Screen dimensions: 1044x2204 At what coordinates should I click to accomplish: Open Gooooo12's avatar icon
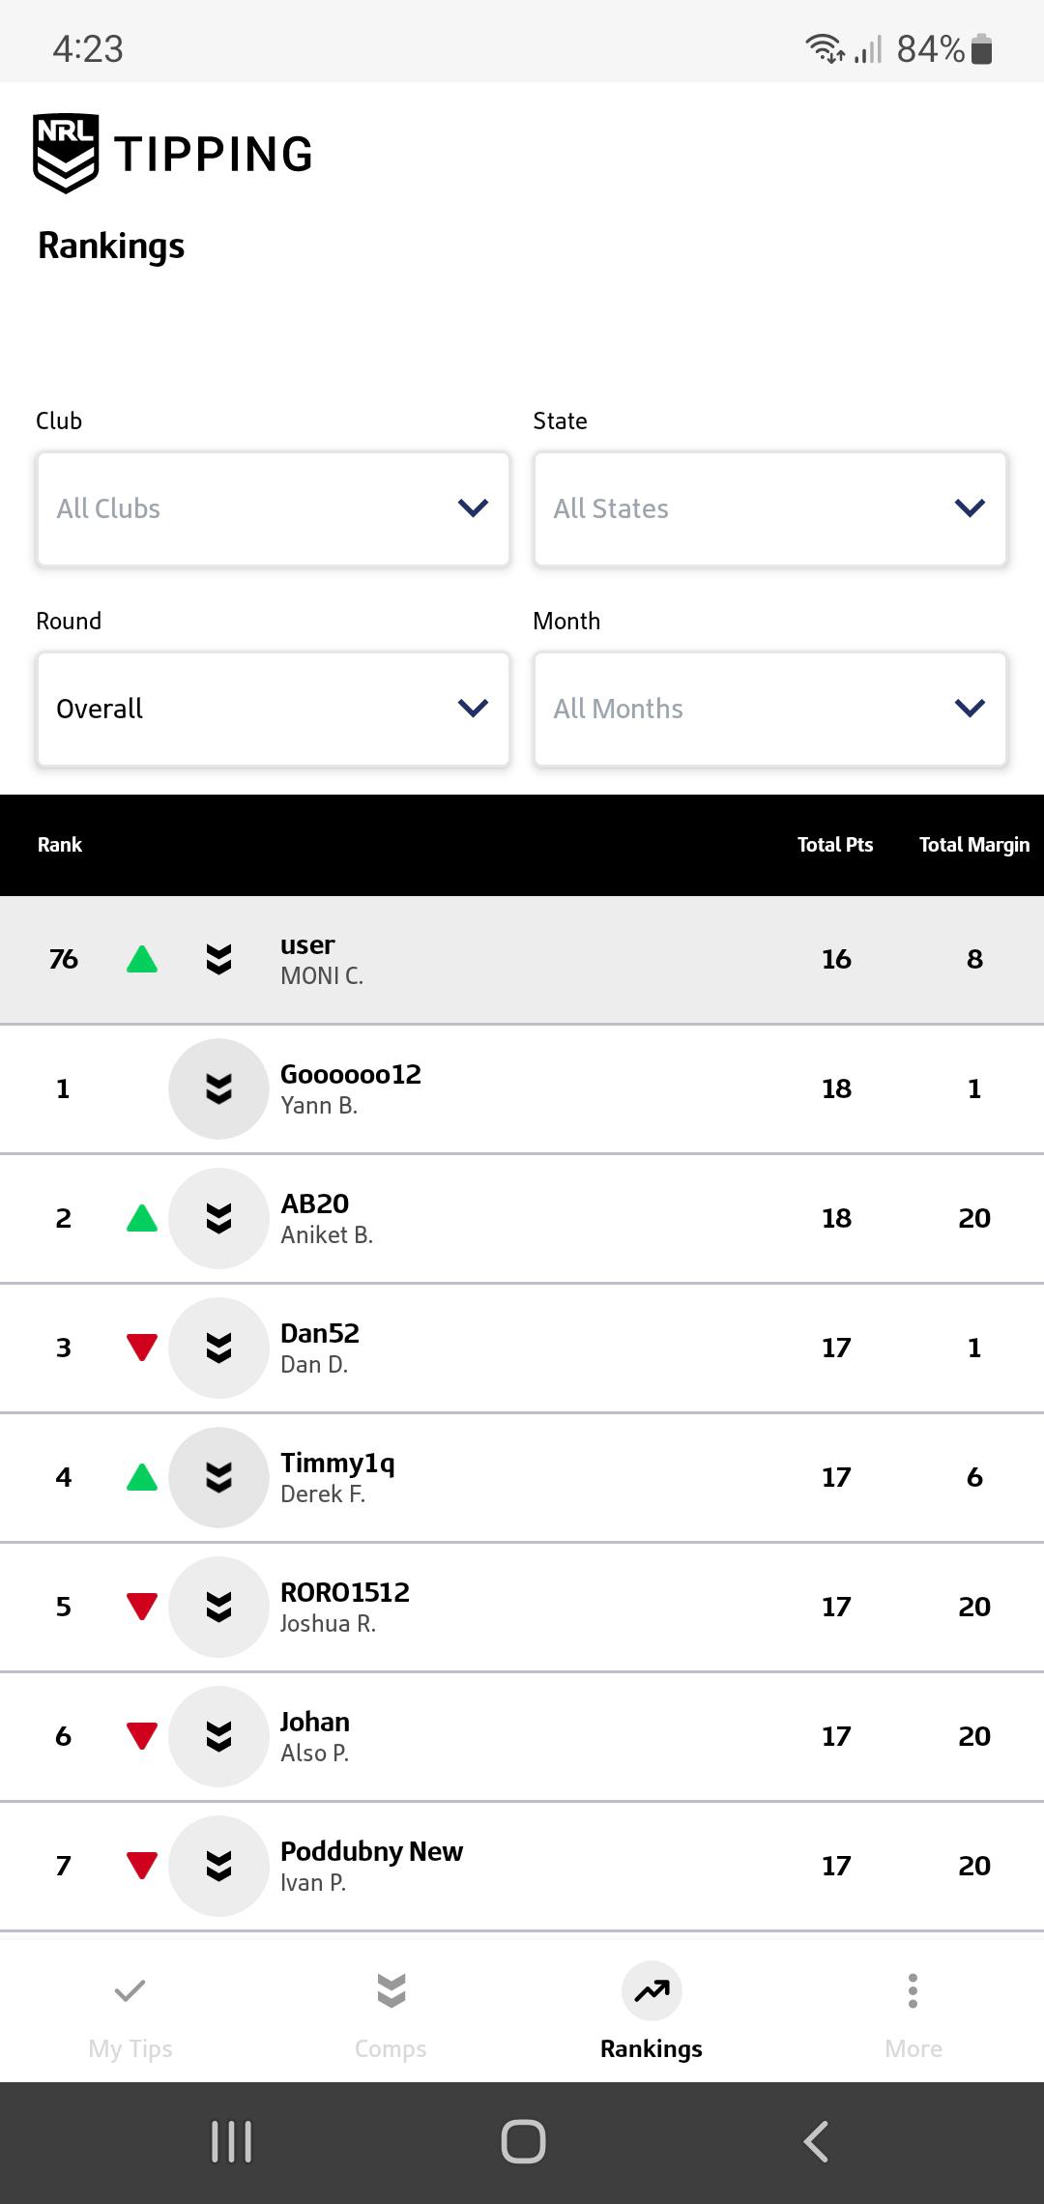[218, 1088]
